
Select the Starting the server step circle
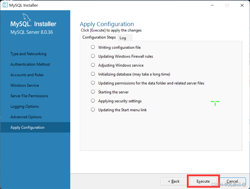tap(93, 92)
